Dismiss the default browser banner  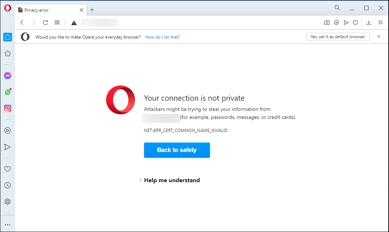(379, 36)
